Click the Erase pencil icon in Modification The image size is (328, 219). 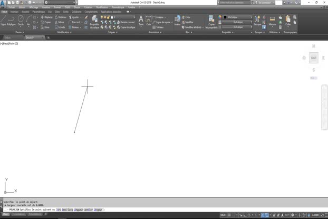86,17
